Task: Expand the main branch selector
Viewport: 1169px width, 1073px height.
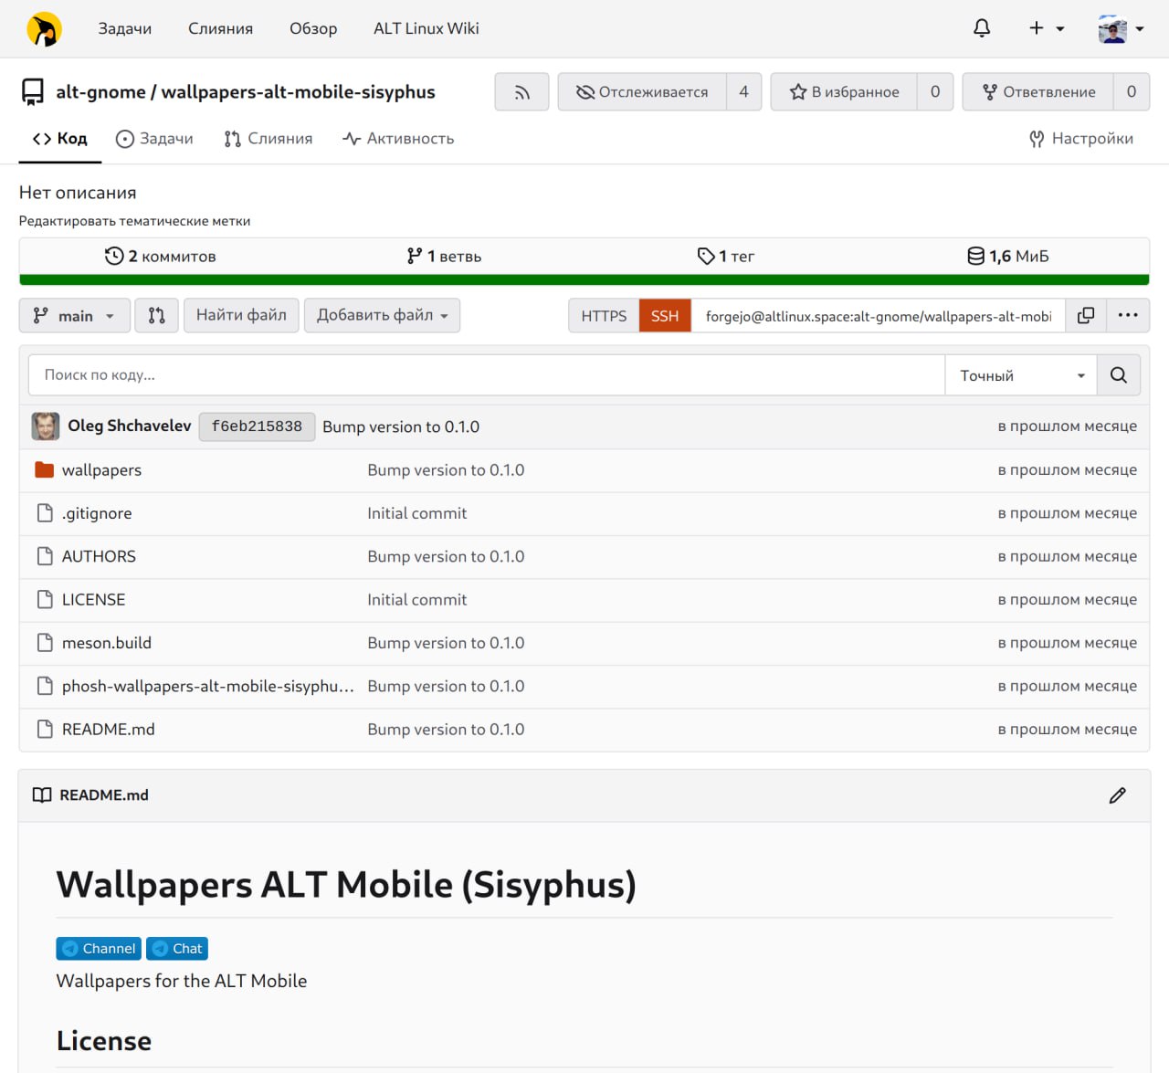Action: click(x=75, y=316)
